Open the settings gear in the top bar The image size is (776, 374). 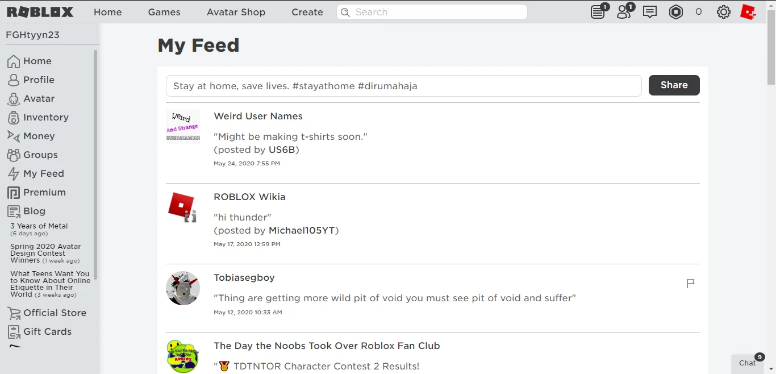tap(723, 11)
